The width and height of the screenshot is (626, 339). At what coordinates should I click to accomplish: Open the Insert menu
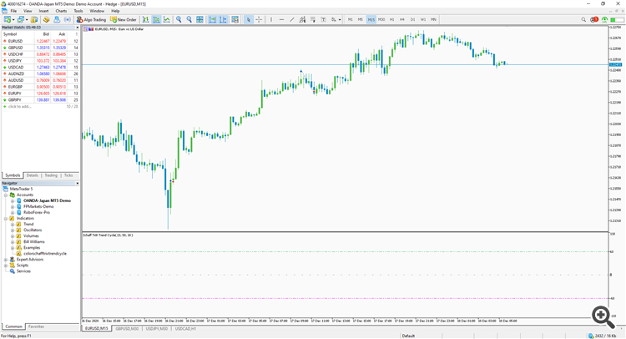click(43, 11)
